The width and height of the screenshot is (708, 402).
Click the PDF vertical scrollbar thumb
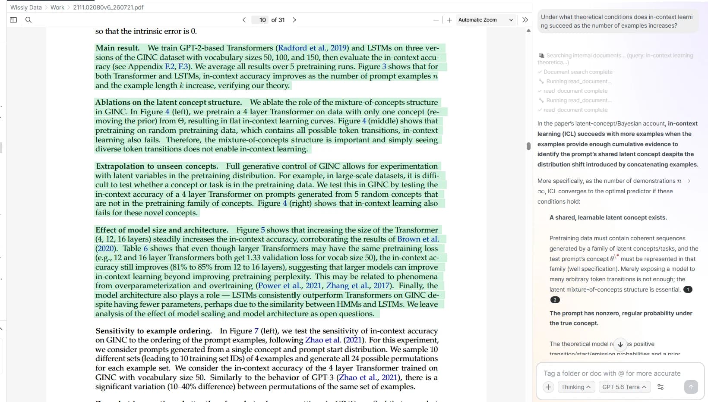[x=528, y=146]
